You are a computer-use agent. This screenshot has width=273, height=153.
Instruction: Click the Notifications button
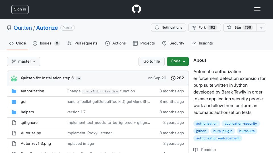[168, 27]
